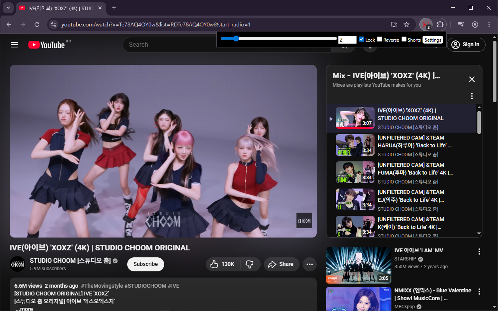Open the YouTube hamburger menu
The height and width of the screenshot is (311, 498).
tap(14, 45)
